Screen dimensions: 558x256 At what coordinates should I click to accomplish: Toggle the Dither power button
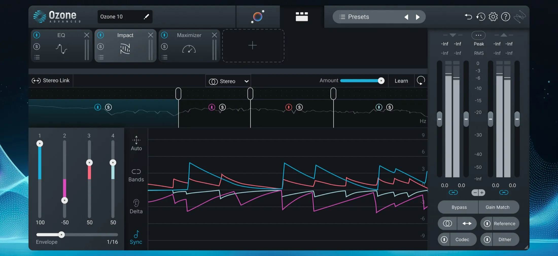[487, 240]
